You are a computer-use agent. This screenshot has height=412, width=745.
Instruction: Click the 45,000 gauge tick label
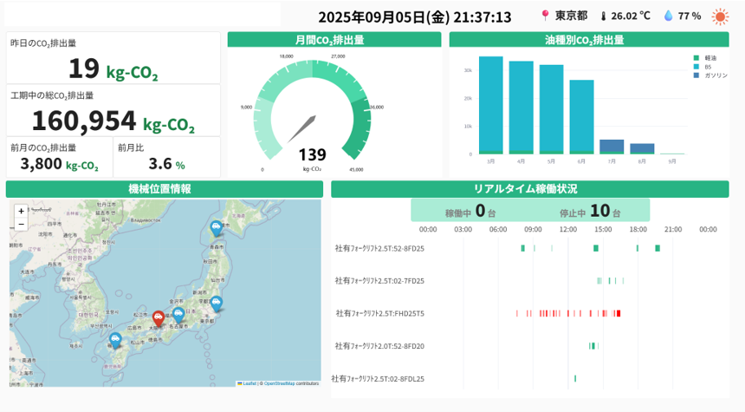tap(356, 169)
